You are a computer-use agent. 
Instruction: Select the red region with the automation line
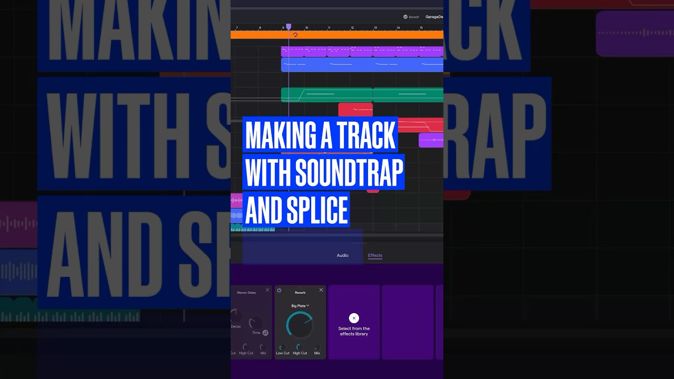[421, 125]
